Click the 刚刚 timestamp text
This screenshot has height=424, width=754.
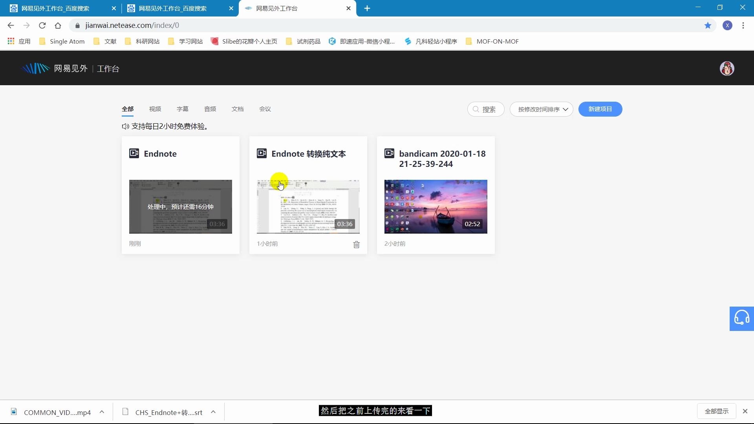click(x=135, y=244)
